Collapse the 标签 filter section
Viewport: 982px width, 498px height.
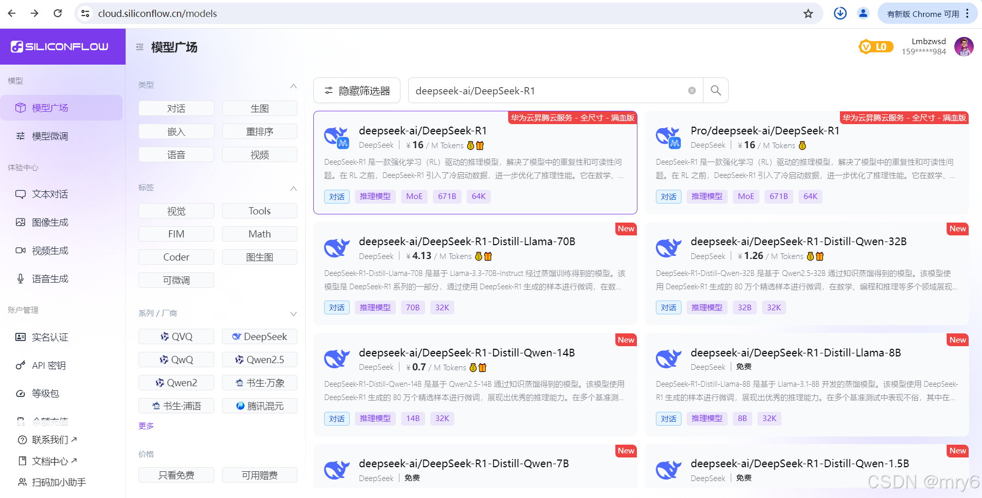pos(293,188)
